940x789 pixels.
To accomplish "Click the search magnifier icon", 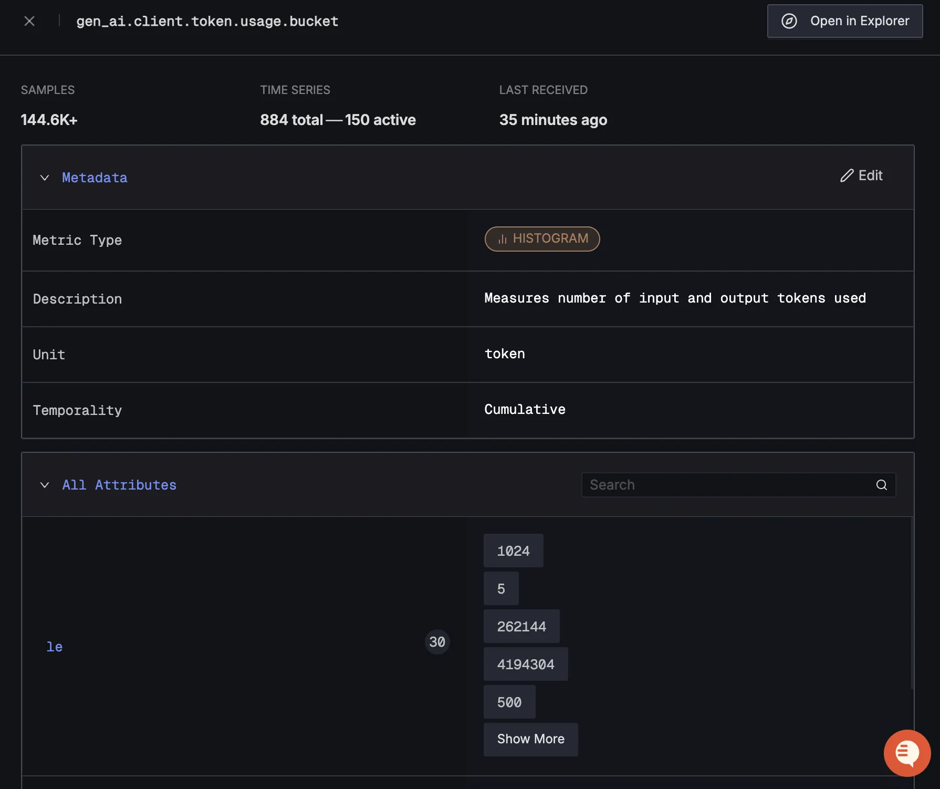I will tap(881, 485).
